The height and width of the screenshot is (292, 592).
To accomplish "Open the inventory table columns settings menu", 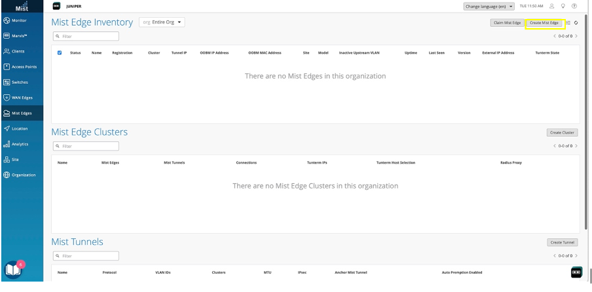I will [x=568, y=23].
